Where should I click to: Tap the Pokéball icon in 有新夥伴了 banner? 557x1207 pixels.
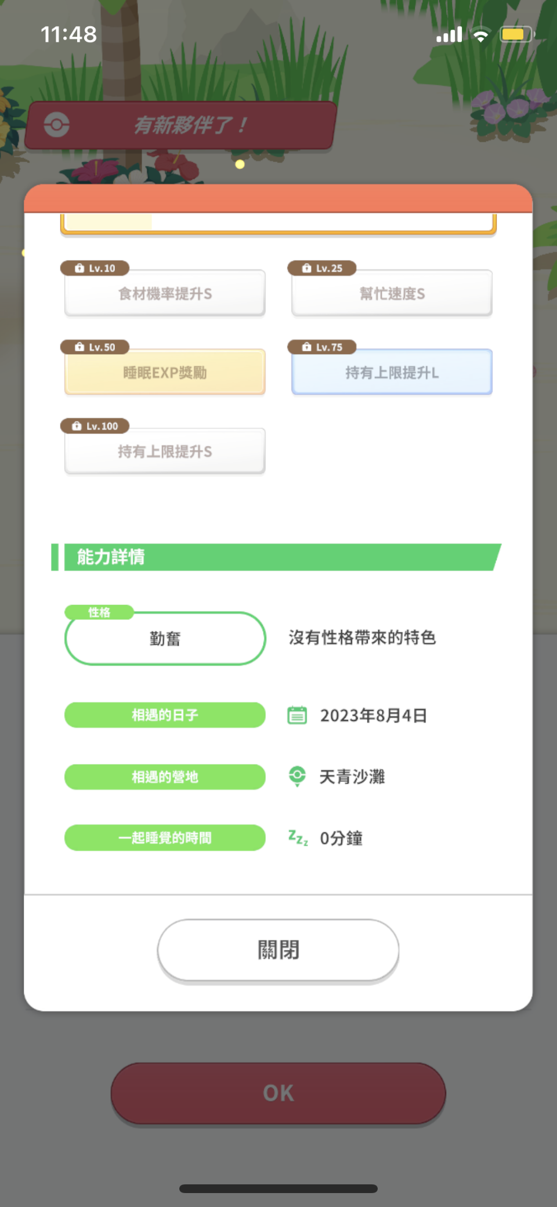click(57, 124)
